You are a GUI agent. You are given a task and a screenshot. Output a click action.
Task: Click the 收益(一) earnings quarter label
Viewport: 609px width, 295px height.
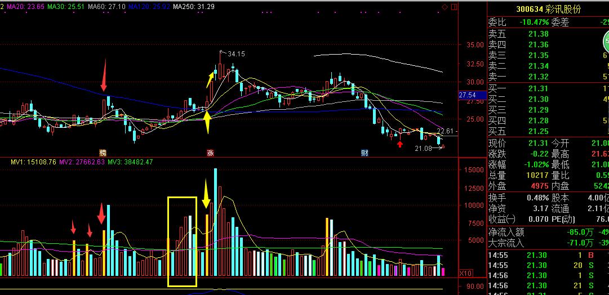click(501, 218)
